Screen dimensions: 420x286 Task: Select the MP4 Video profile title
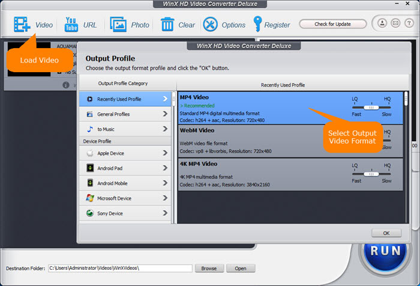tap(194, 97)
